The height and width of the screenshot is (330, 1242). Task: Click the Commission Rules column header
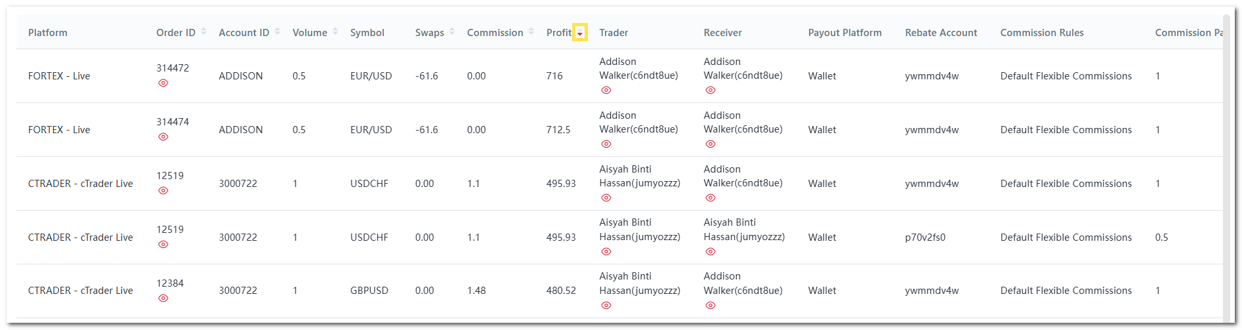1042,33
